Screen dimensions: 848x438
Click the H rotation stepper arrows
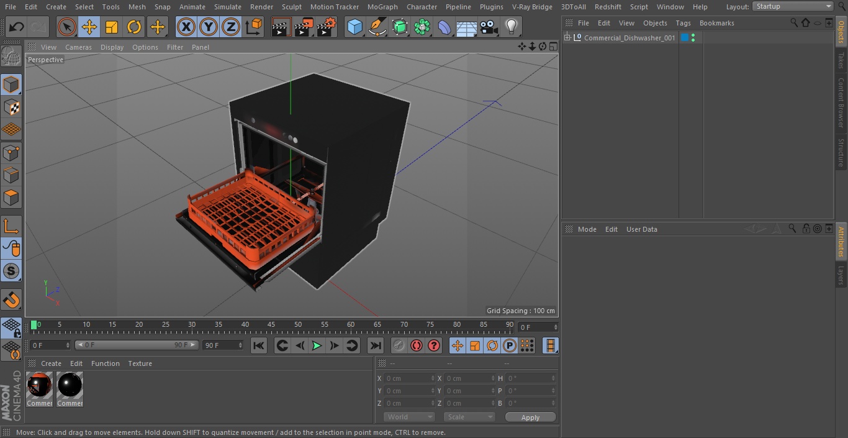click(x=554, y=378)
